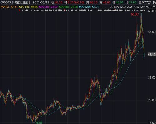The height and width of the screenshot is (124, 156).
Task: Click the 换 turnover field in the header
Action: click(154, 2)
